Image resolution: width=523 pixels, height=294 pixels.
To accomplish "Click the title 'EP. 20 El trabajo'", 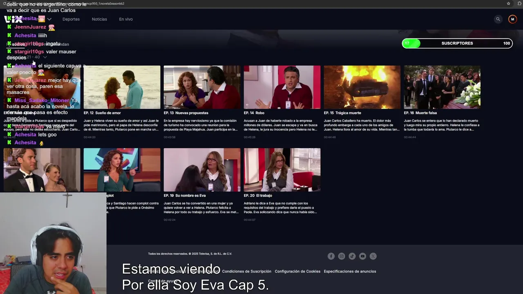I will coord(258,195).
